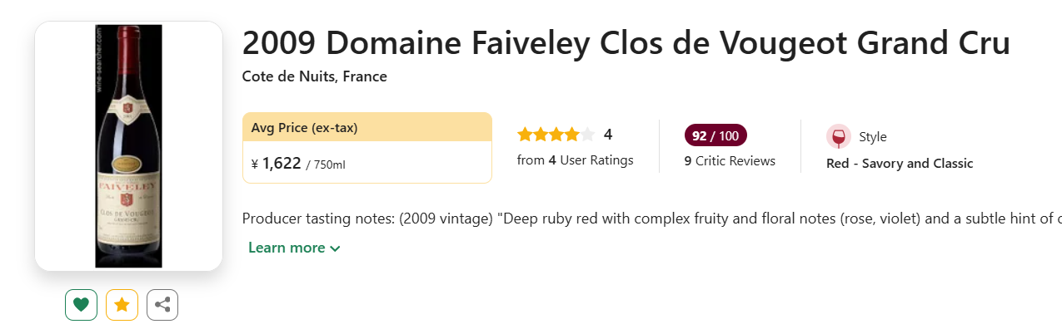This screenshot has height=329, width=1062.
Task: Click the empty fifth rating star
Action: [x=587, y=135]
